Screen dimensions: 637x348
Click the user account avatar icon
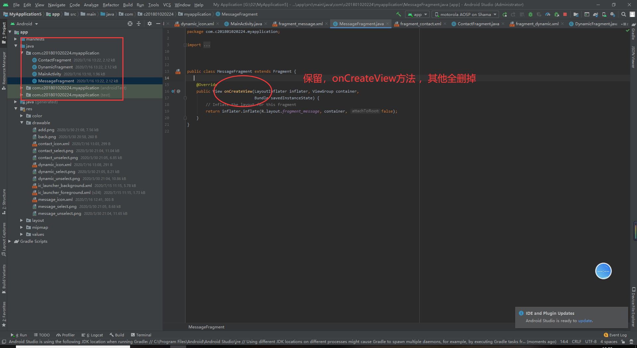click(x=632, y=14)
